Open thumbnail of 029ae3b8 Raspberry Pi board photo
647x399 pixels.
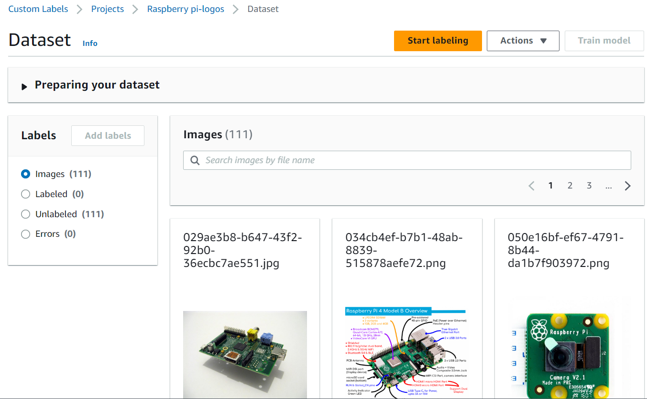245,355
